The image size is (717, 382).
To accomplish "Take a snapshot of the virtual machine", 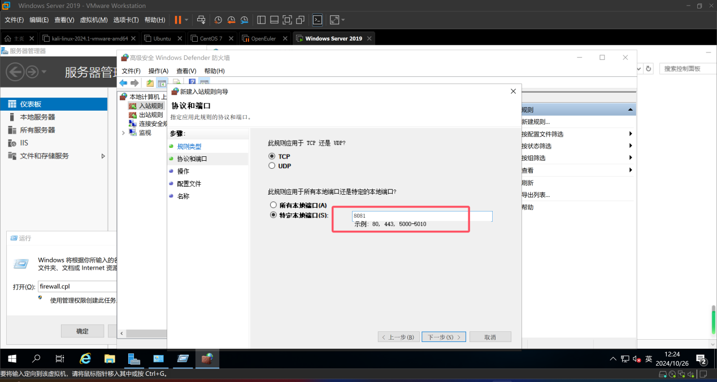I will 219,20.
